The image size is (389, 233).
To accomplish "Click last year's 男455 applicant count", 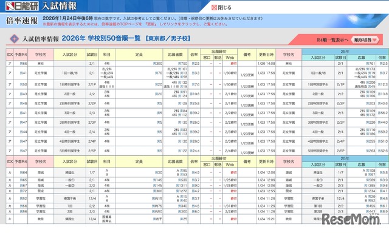I will pyautogui.click(x=370, y=206).
